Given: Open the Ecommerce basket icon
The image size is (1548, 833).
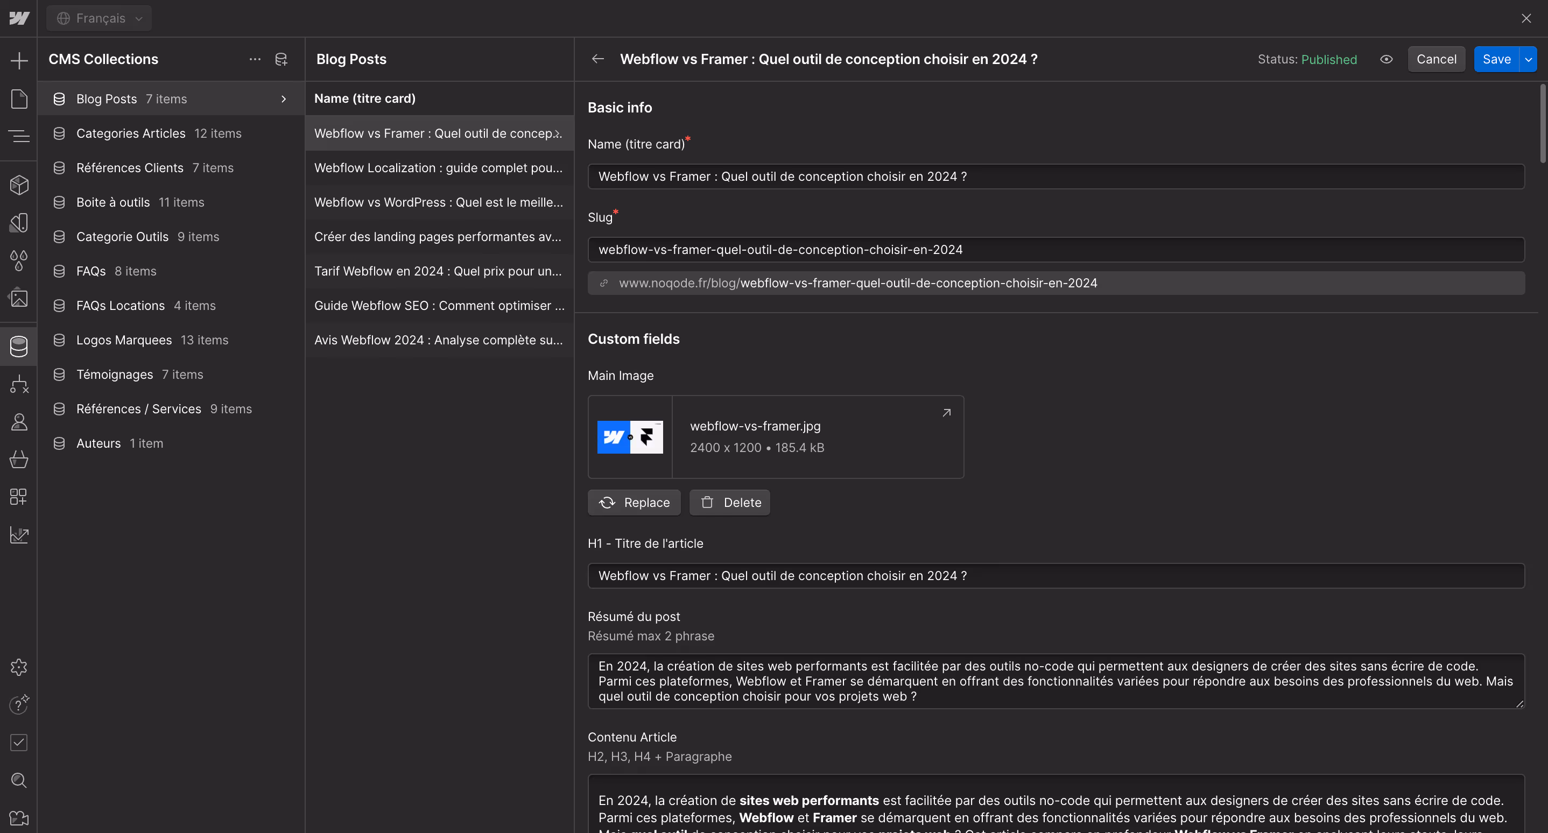Looking at the screenshot, I should [x=19, y=460].
